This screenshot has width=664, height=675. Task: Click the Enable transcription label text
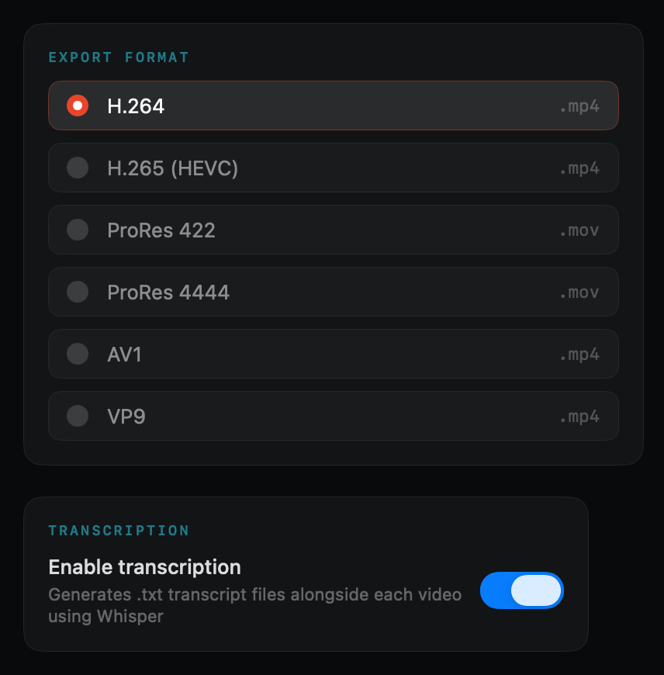pyautogui.click(x=144, y=567)
